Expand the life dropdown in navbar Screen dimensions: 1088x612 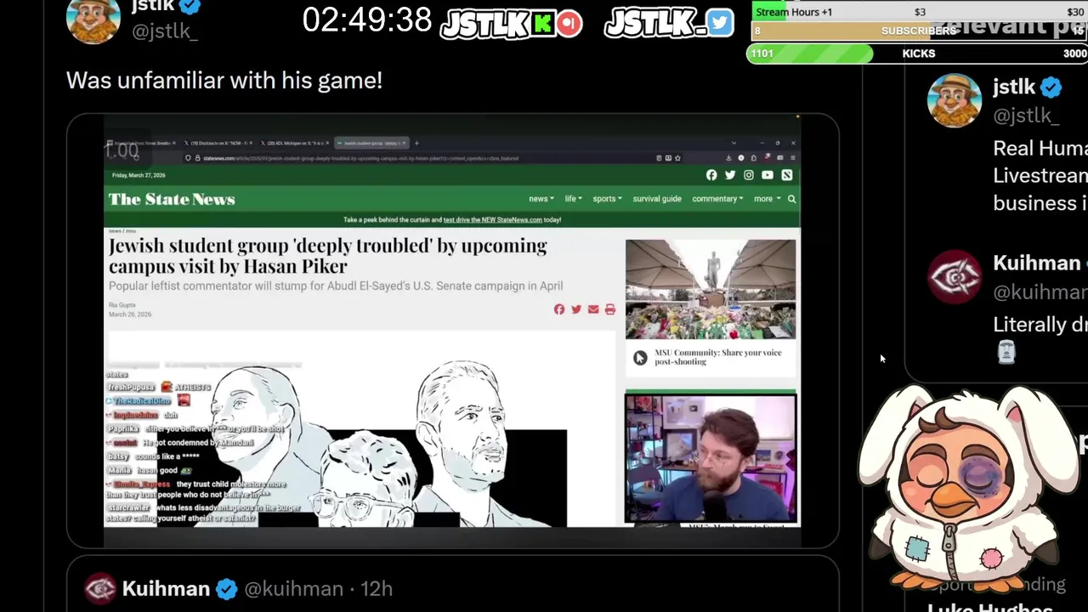(x=573, y=199)
